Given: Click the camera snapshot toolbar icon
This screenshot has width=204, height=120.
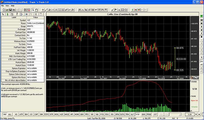Looking at the screenshot, I should 14,10.
